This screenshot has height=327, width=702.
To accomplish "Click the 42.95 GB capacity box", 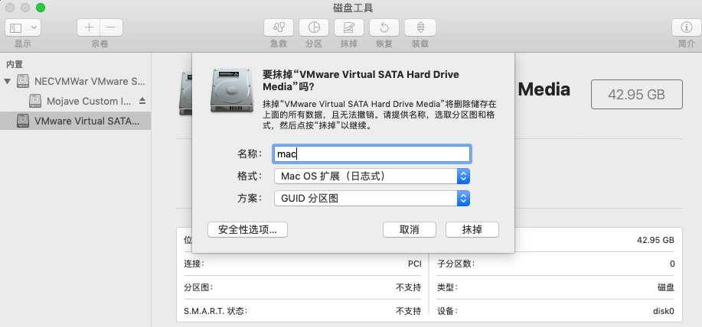I will [x=637, y=94].
